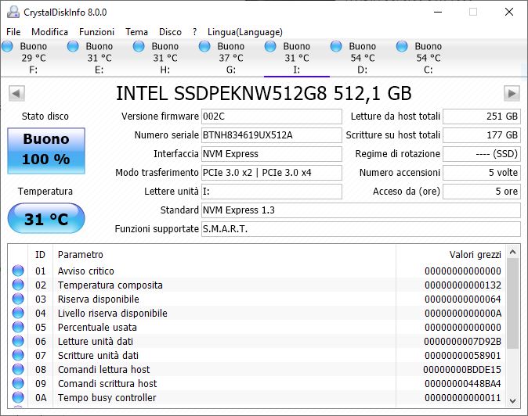
Task: Click the status orb for Letture unità dati
Action: pos(18,341)
